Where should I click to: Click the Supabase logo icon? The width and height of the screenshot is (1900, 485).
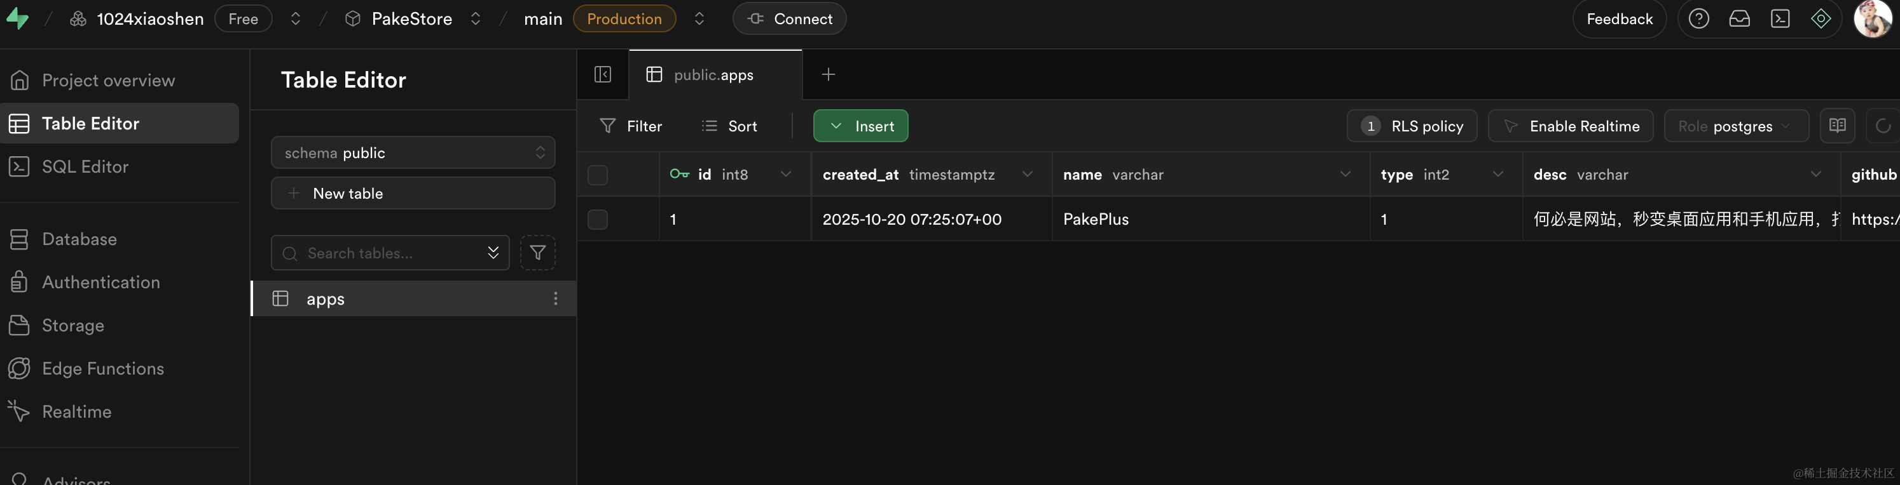point(18,18)
